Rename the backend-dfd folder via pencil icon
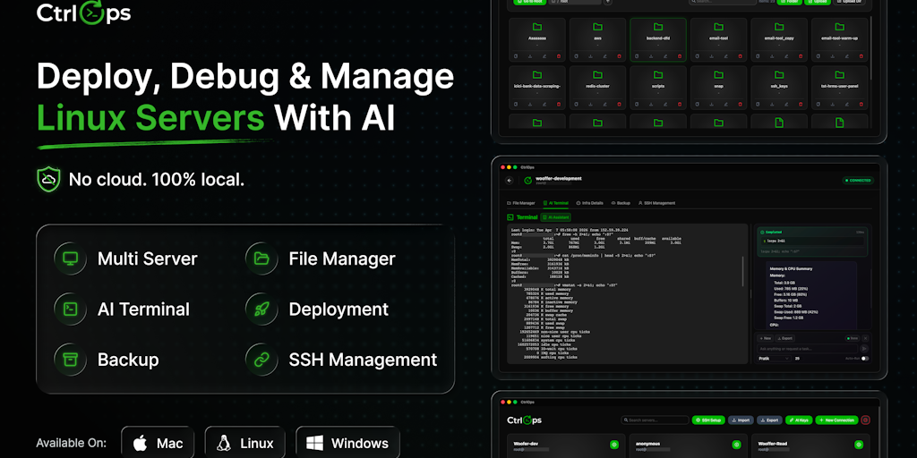The width and height of the screenshot is (917, 458). (x=665, y=56)
